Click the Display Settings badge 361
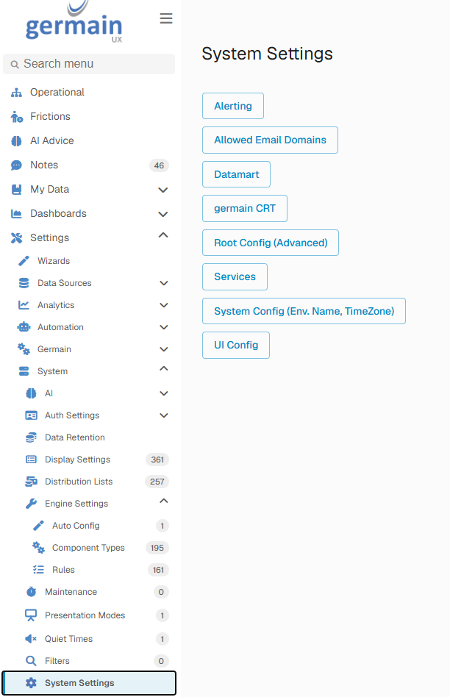450x697 pixels. 157,460
